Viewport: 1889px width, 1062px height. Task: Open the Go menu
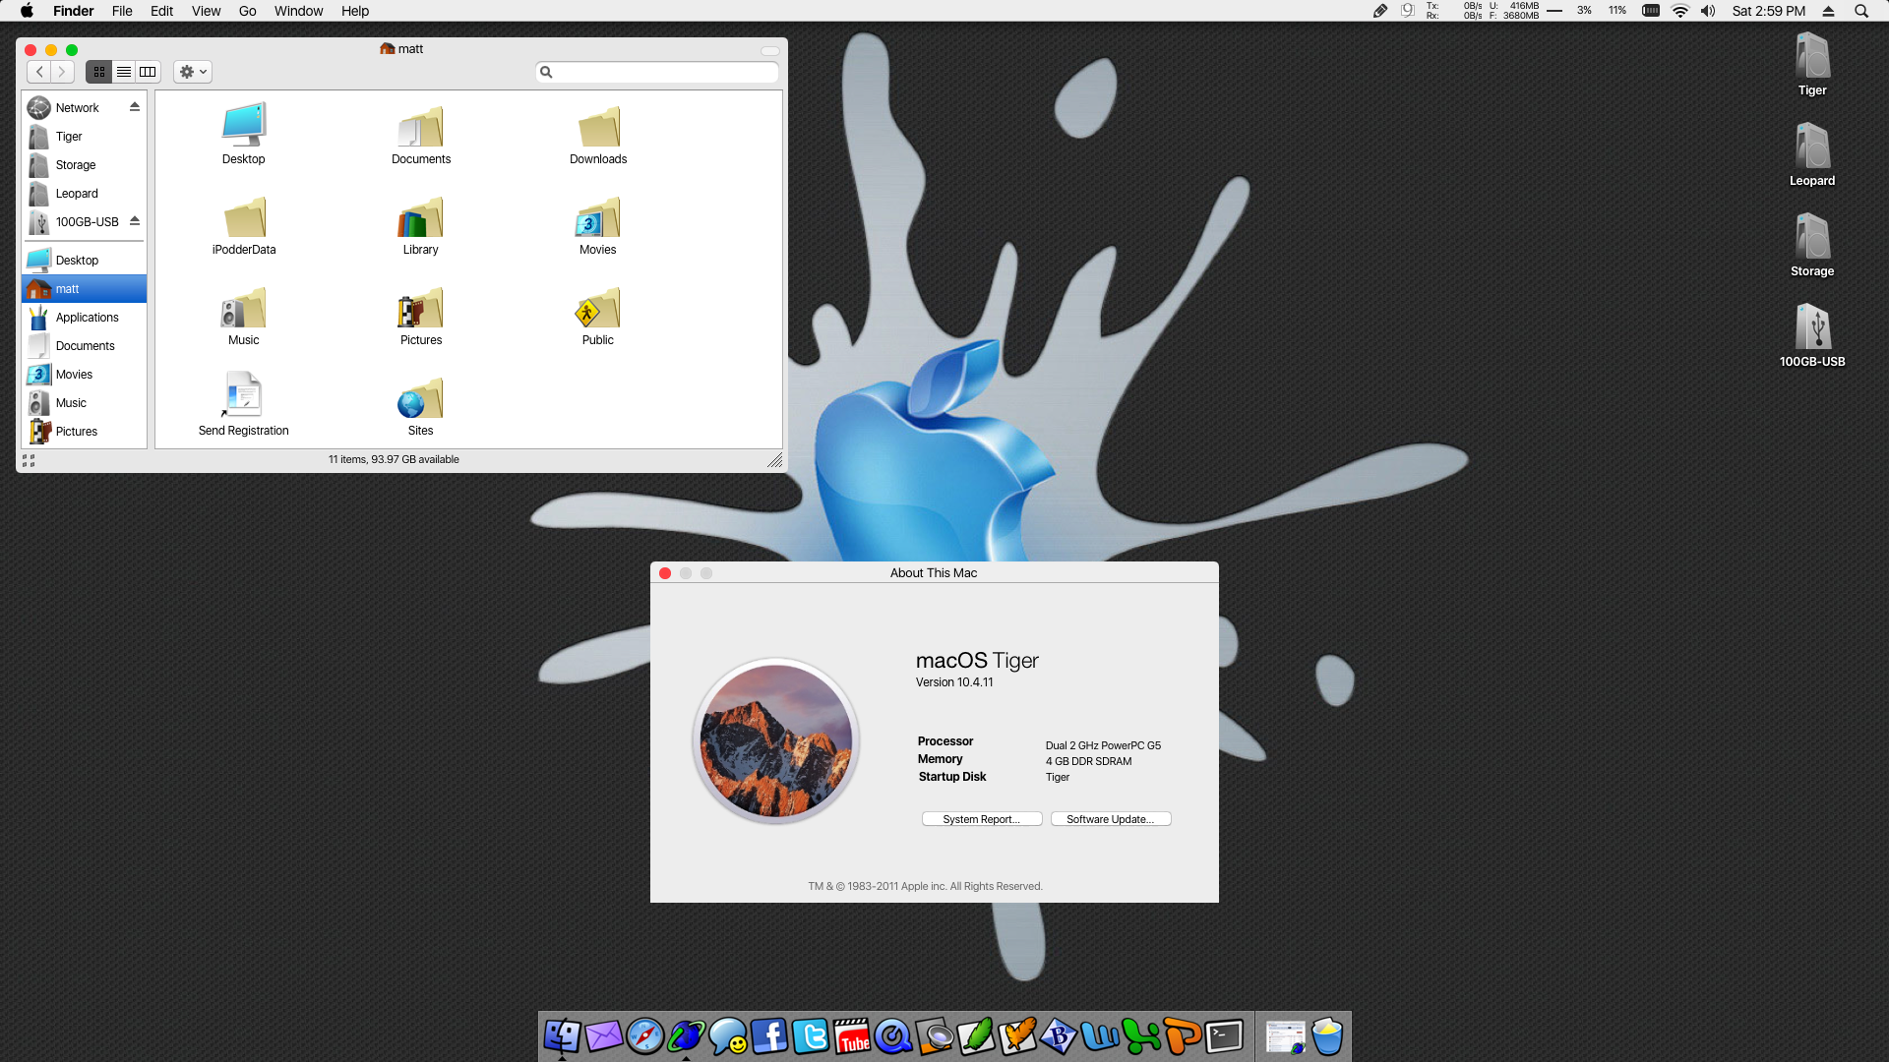[x=248, y=11]
